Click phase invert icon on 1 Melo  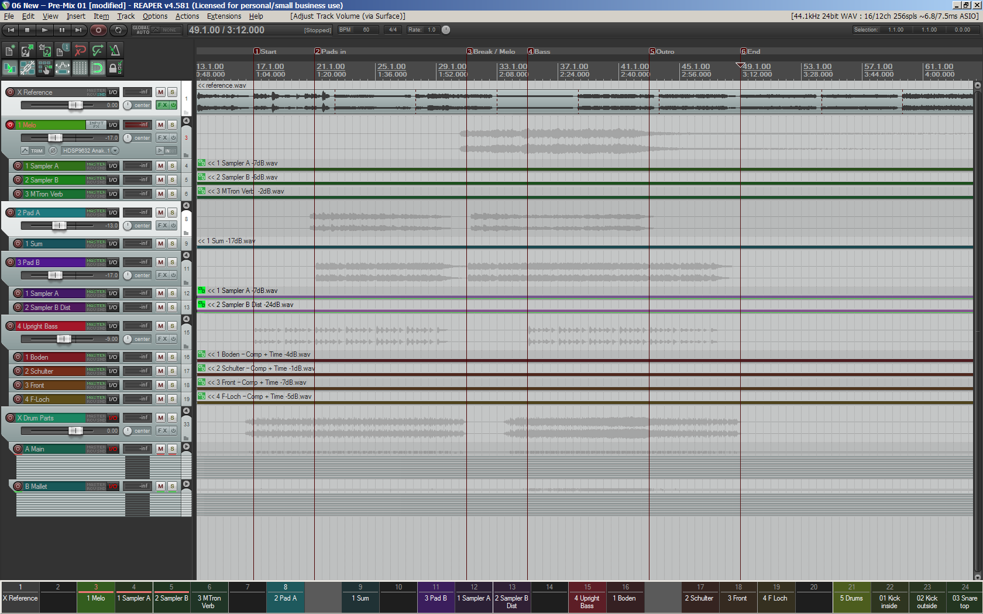pyautogui.click(x=53, y=150)
